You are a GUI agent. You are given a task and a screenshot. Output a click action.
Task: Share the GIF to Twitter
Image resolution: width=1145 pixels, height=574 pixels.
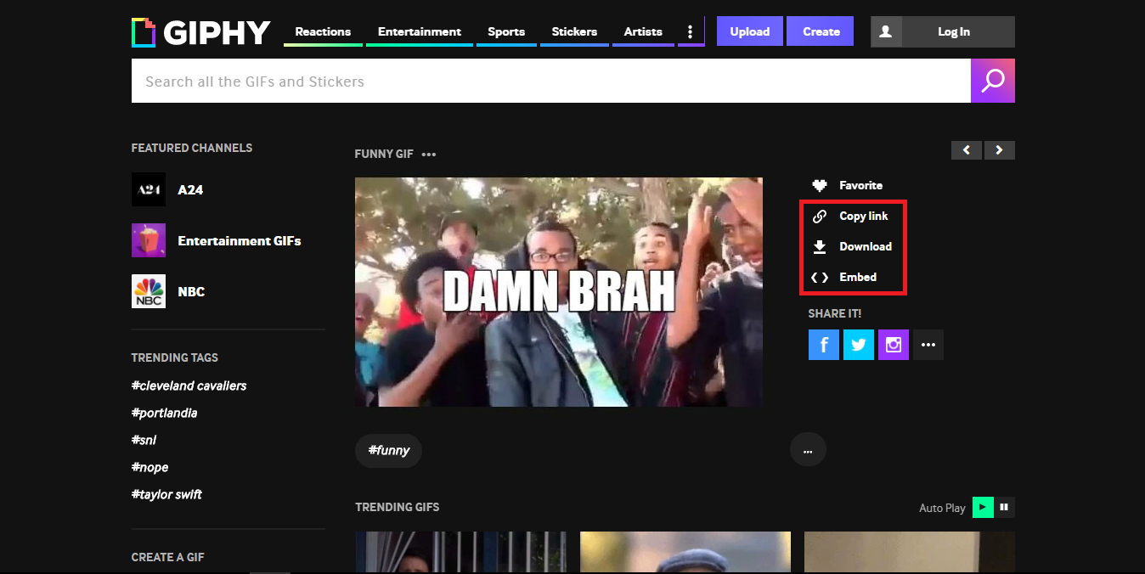tap(858, 344)
